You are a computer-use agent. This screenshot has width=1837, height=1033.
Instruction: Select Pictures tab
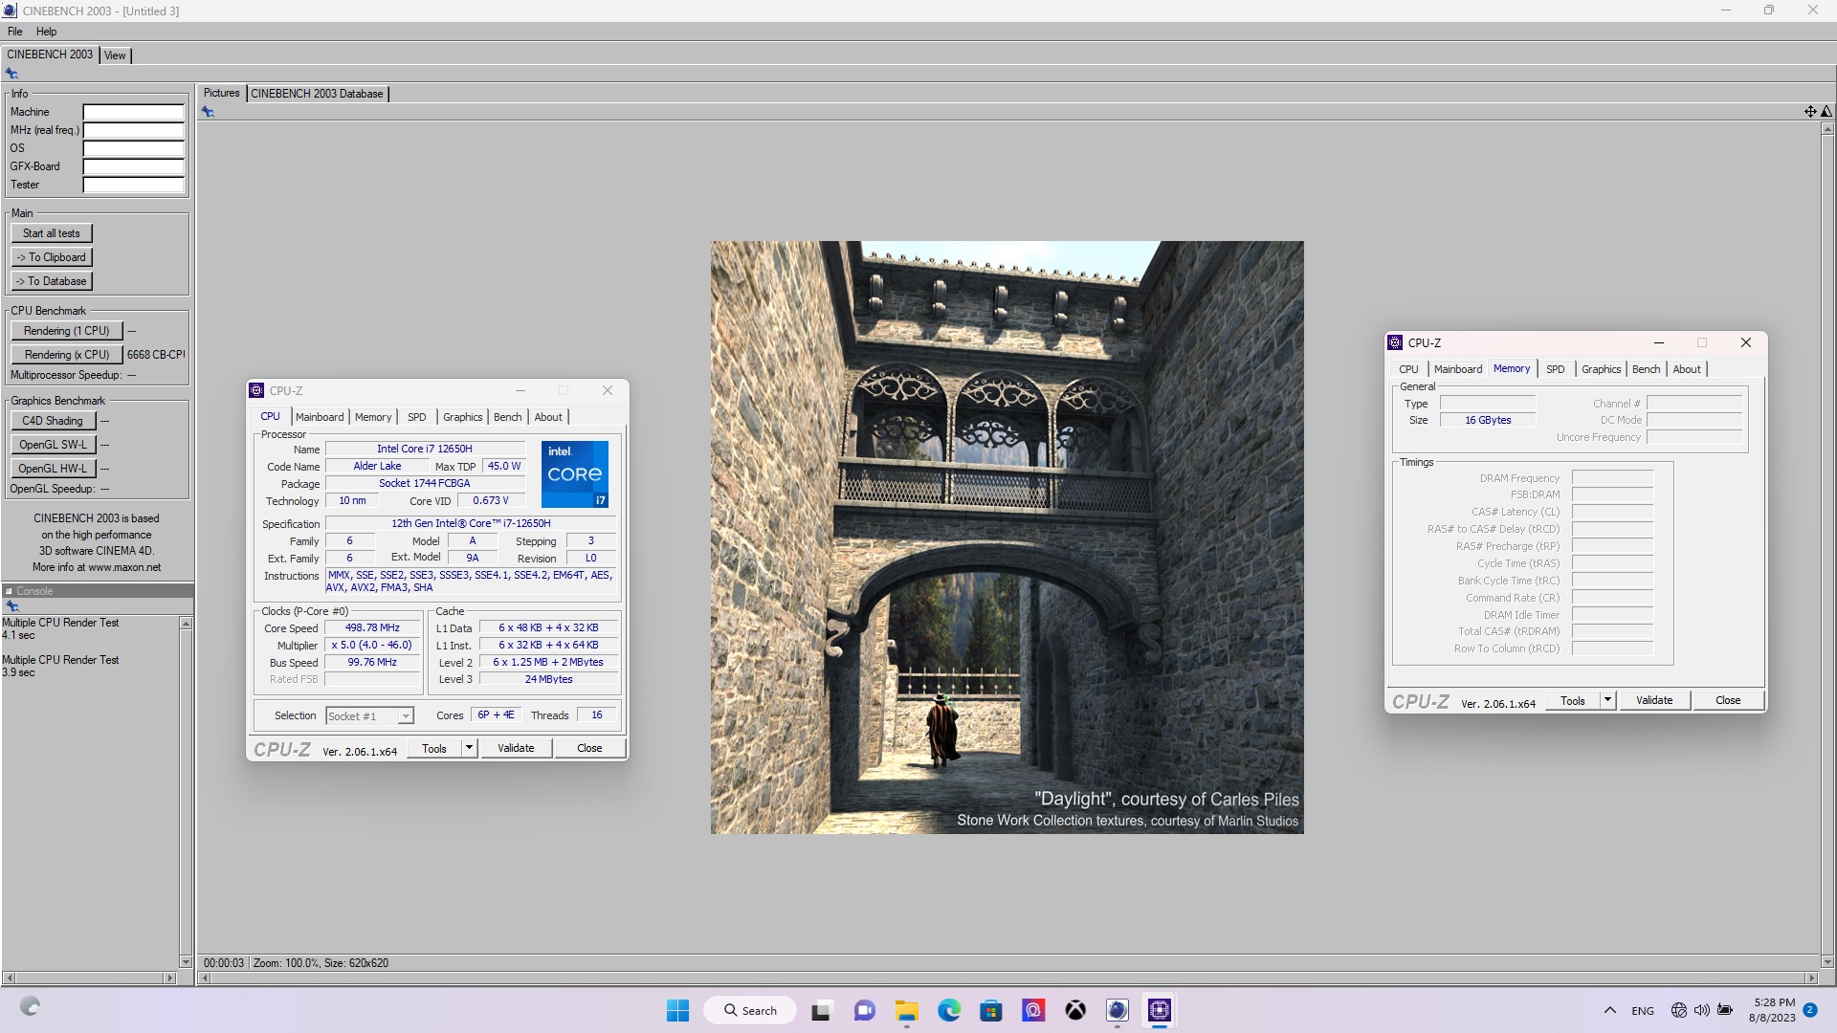(221, 93)
